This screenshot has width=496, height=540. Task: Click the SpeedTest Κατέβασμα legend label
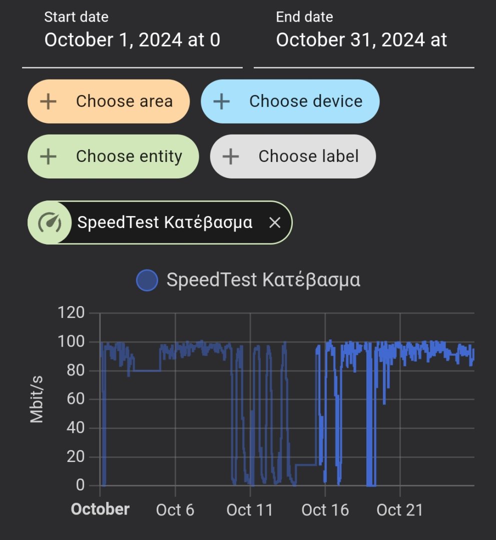tap(263, 280)
